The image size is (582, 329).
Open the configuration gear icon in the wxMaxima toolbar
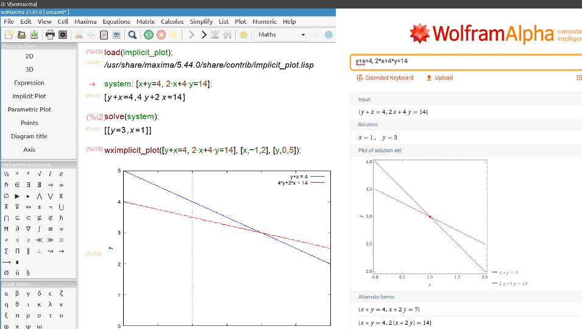point(63,35)
